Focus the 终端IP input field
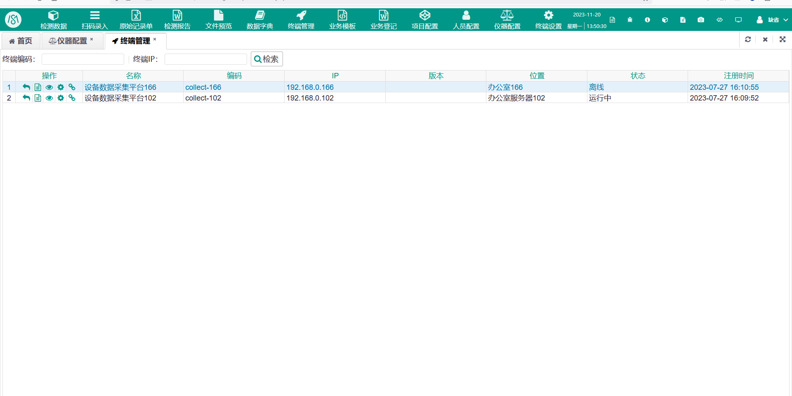The image size is (792, 396). [x=206, y=59]
